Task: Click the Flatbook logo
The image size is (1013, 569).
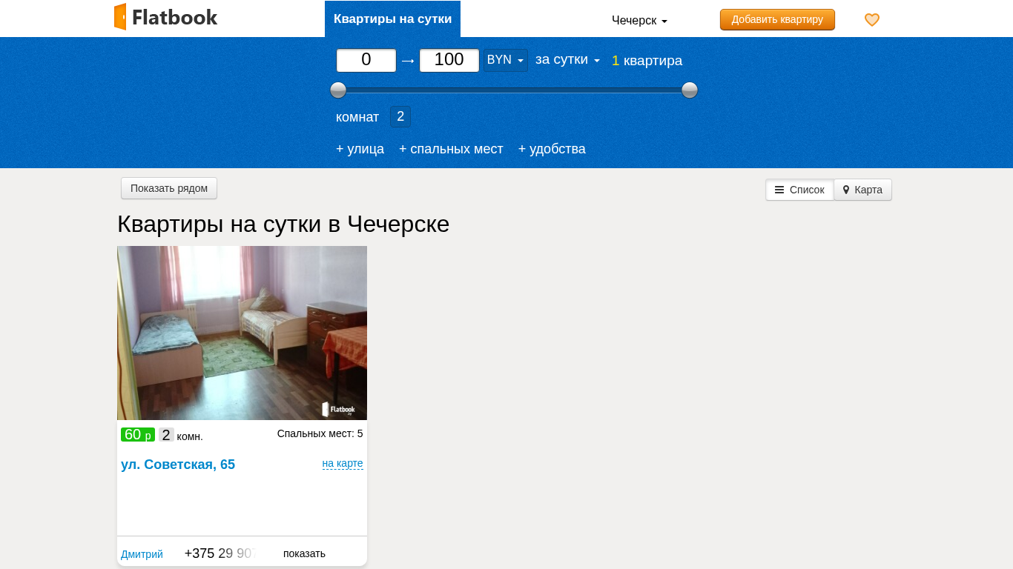Action: coord(165,17)
